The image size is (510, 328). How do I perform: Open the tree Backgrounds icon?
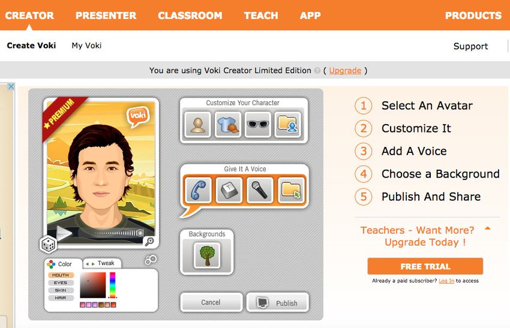[207, 255]
